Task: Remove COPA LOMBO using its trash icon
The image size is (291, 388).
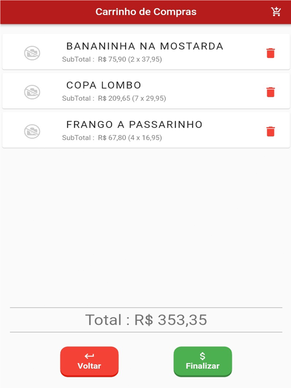Action: (271, 92)
